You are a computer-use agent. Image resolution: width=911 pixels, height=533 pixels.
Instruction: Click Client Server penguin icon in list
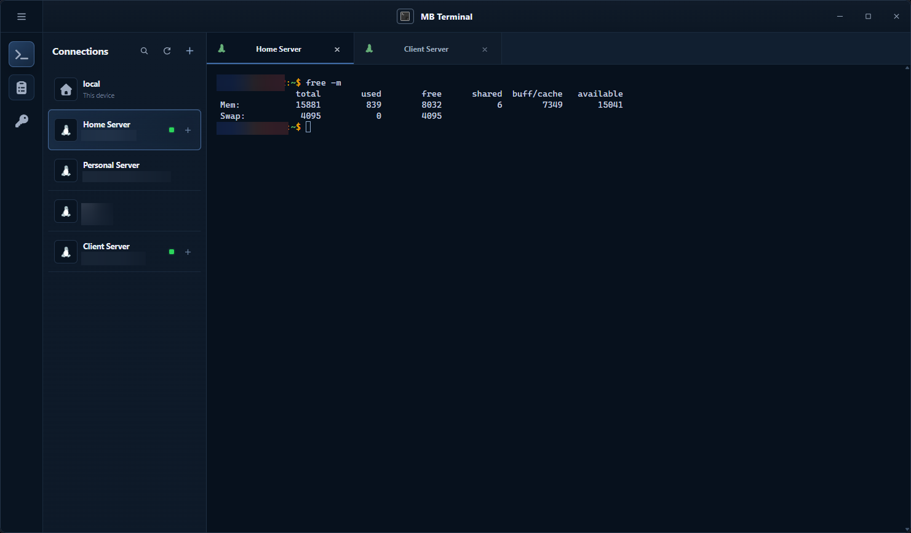66,252
